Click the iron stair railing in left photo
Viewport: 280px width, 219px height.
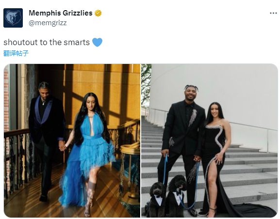(x=17, y=160)
